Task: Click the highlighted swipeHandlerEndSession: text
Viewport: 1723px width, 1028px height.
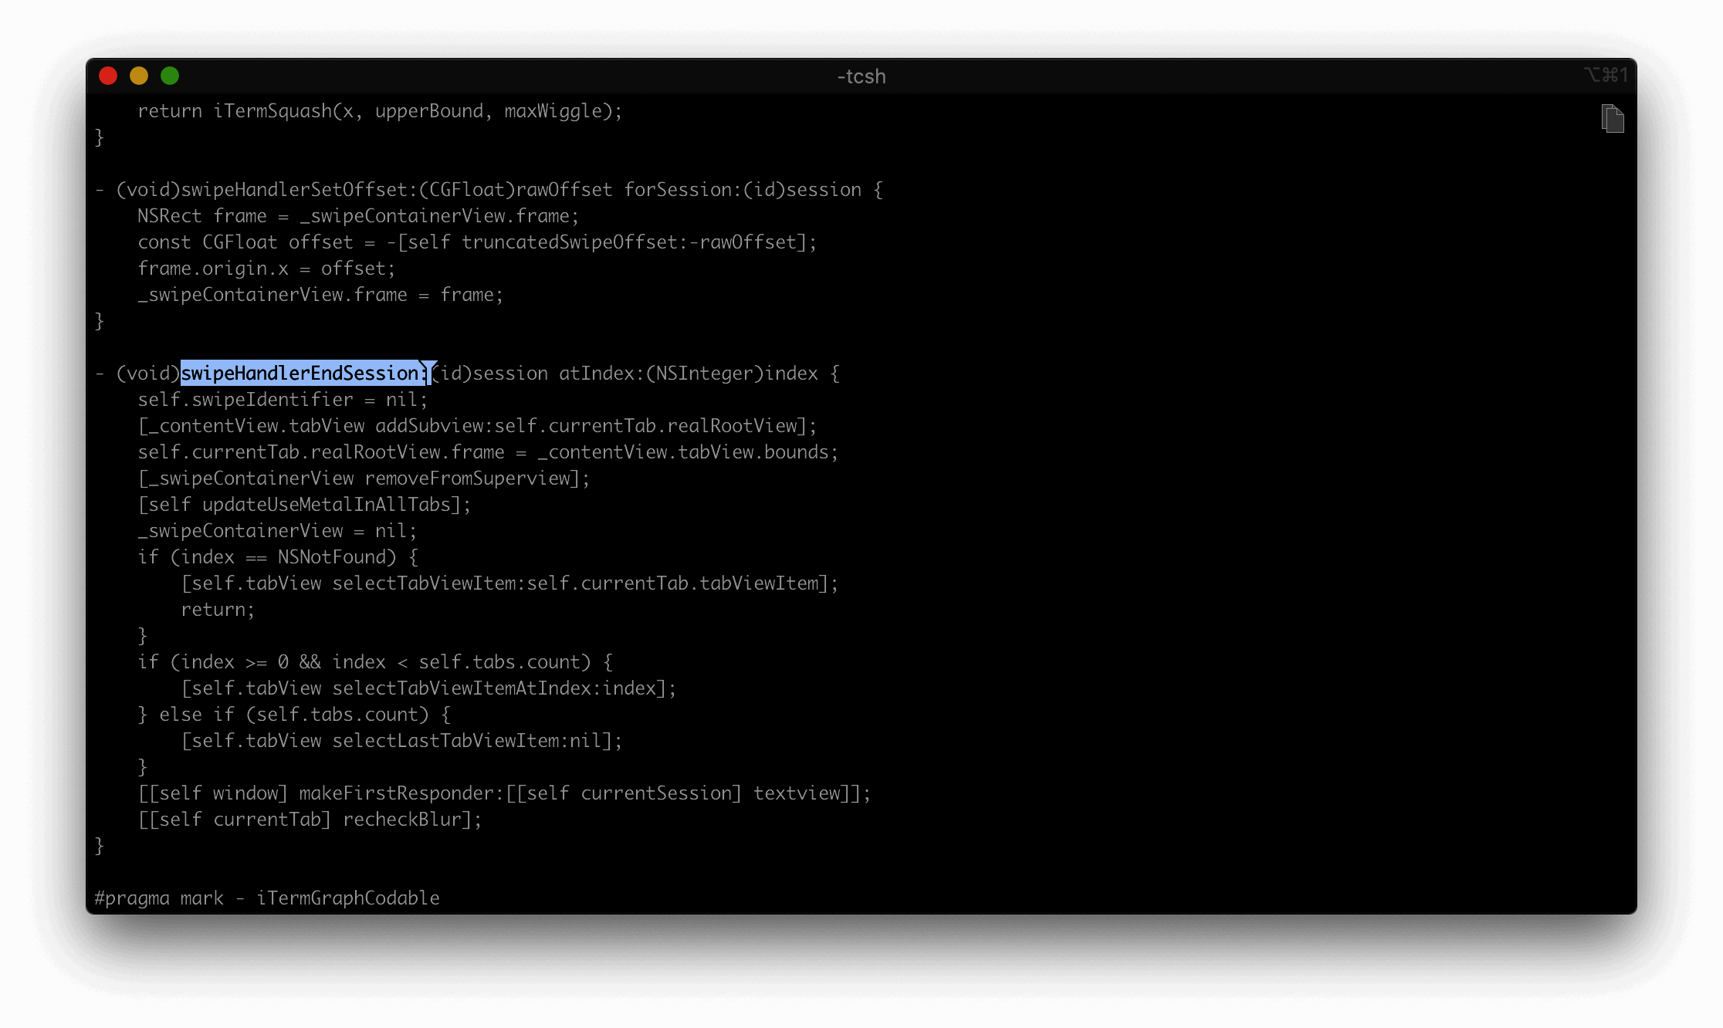Action: pyautogui.click(x=303, y=374)
